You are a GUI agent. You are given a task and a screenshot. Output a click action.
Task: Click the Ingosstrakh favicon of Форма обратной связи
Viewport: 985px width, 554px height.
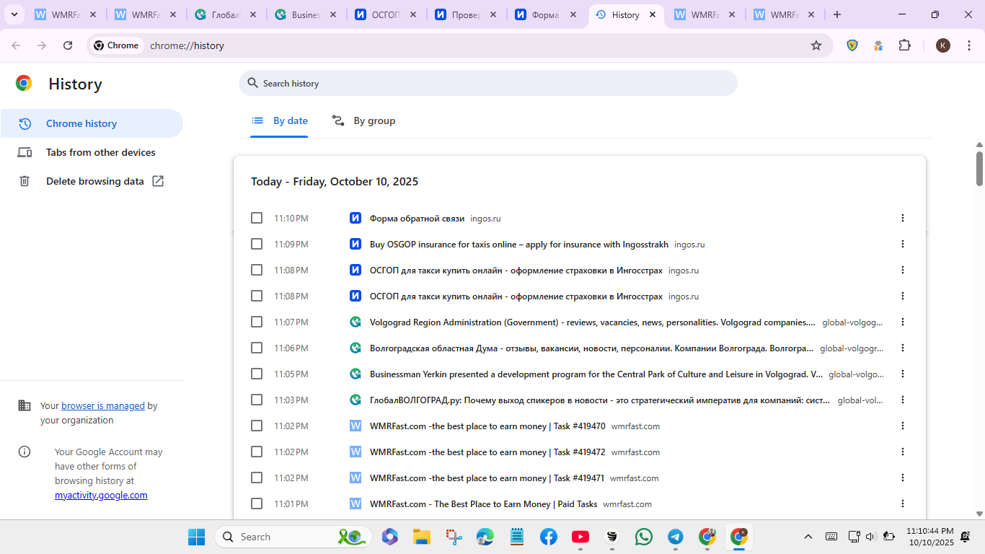coord(355,218)
